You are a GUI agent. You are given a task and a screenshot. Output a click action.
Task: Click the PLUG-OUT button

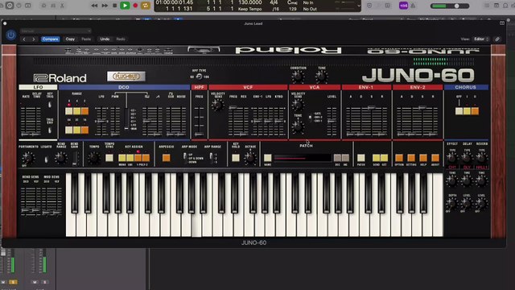(x=126, y=77)
